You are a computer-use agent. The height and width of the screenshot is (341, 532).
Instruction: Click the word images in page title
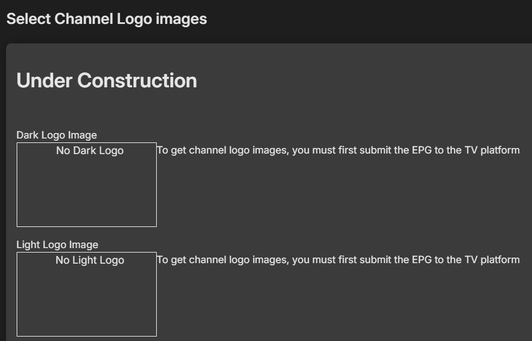point(181,19)
